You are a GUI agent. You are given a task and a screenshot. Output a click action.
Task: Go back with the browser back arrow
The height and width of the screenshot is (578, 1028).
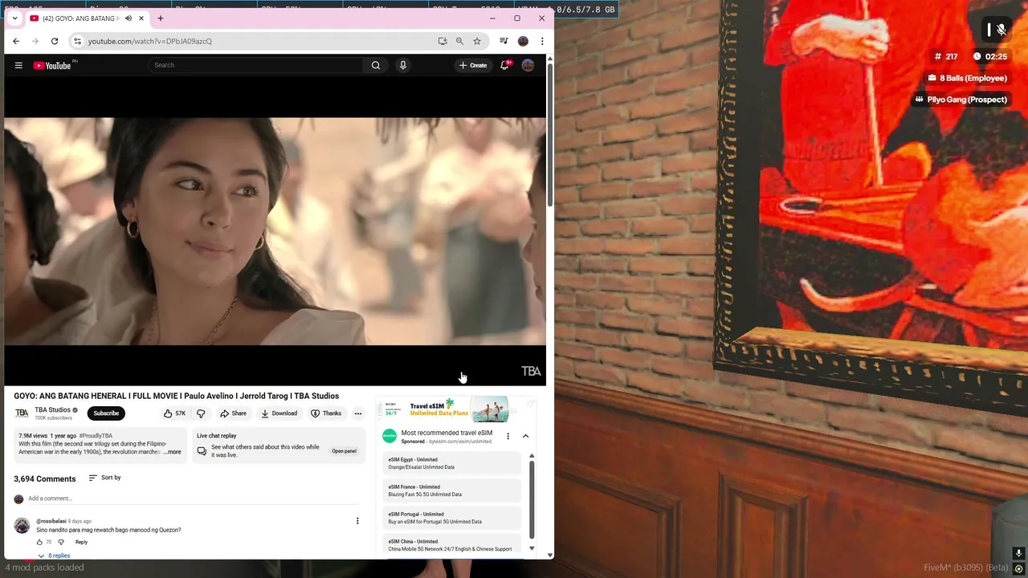(x=16, y=41)
